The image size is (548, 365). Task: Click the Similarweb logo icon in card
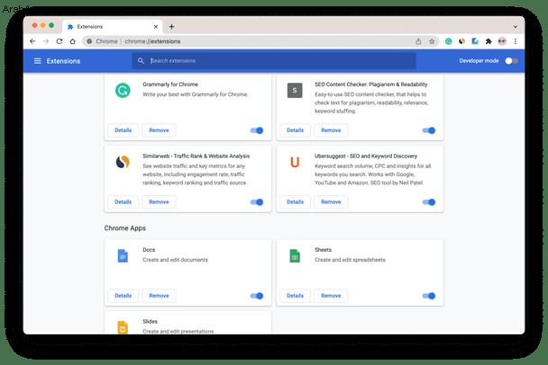click(x=123, y=162)
